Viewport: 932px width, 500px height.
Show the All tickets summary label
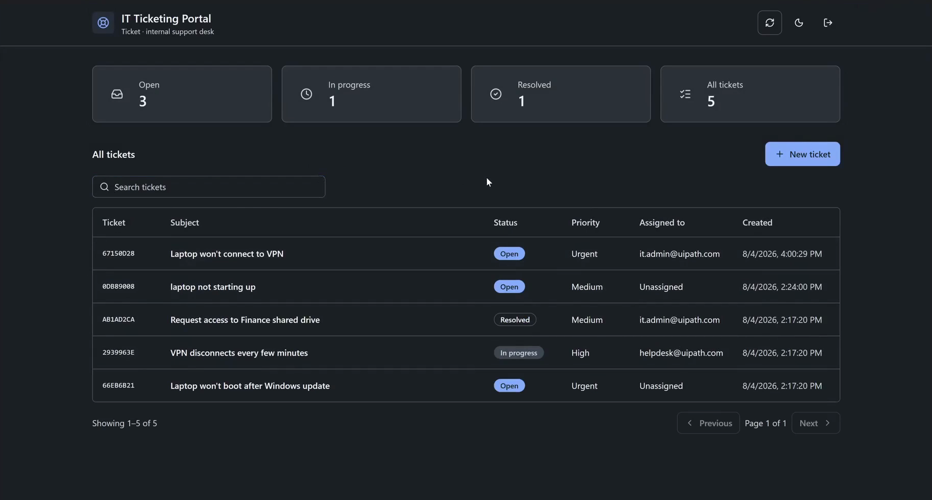[x=725, y=85]
